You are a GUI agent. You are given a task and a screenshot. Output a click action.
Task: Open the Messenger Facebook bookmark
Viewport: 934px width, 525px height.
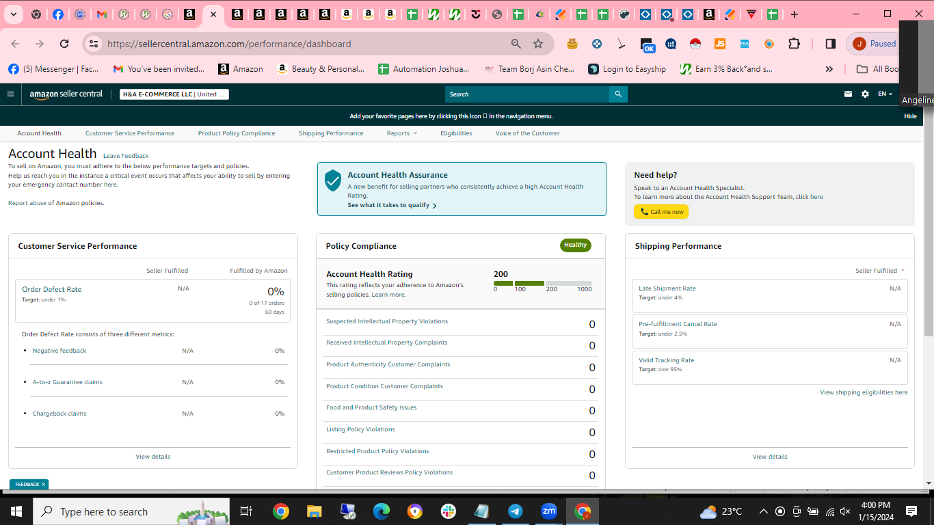[53, 69]
